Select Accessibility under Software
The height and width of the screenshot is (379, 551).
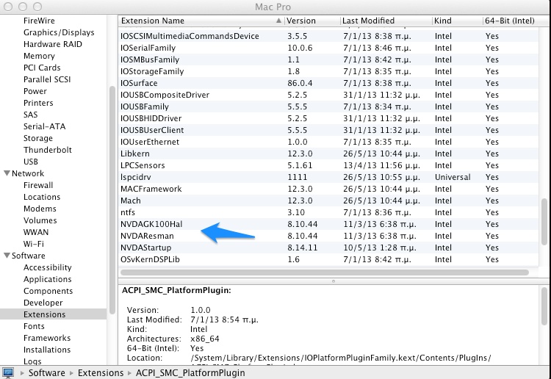tap(48, 267)
